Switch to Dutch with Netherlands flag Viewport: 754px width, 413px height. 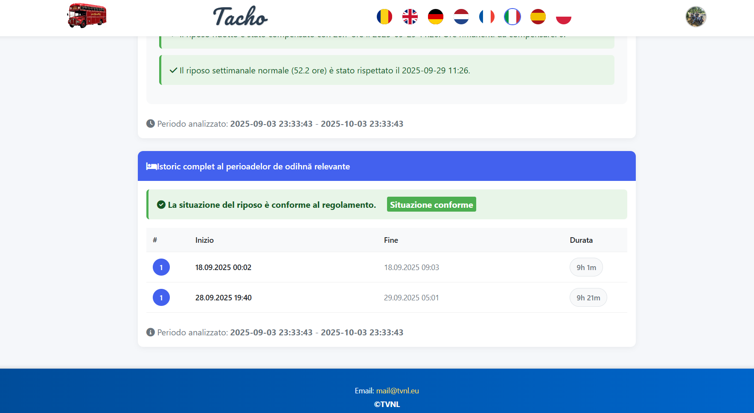tap(461, 17)
